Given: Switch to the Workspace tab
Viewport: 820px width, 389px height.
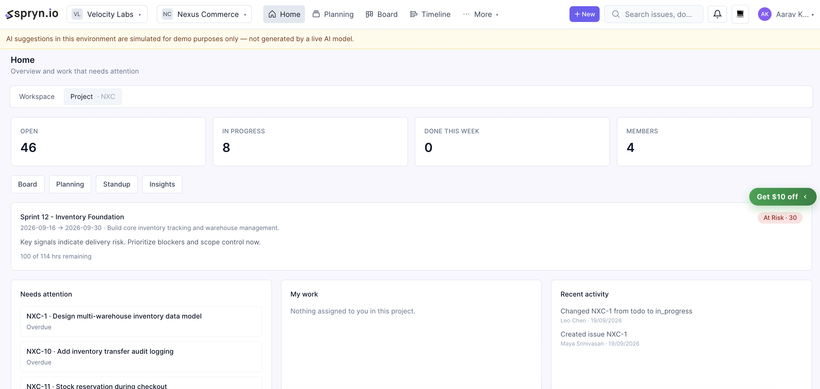Looking at the screenshot, I should (x=37, y=96).
